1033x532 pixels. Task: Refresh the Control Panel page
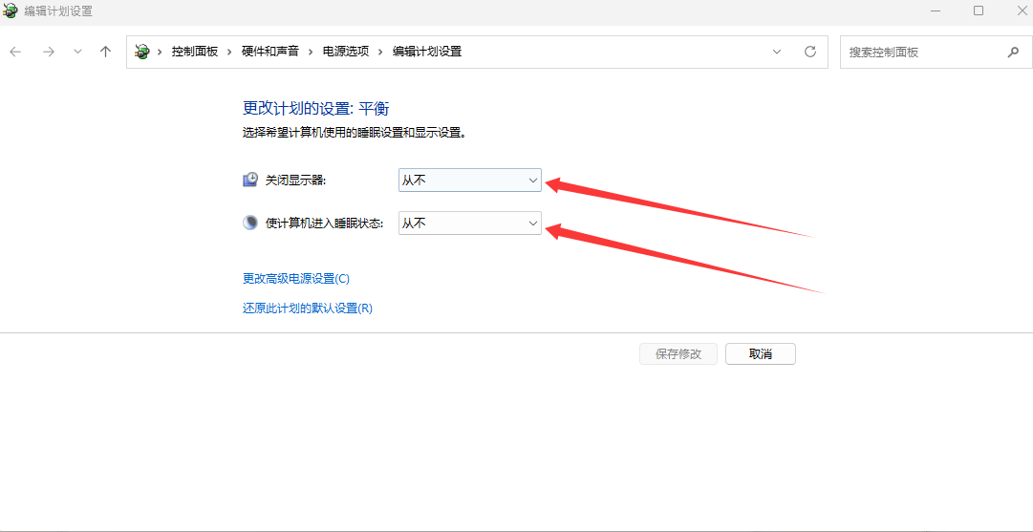point(810,52)
